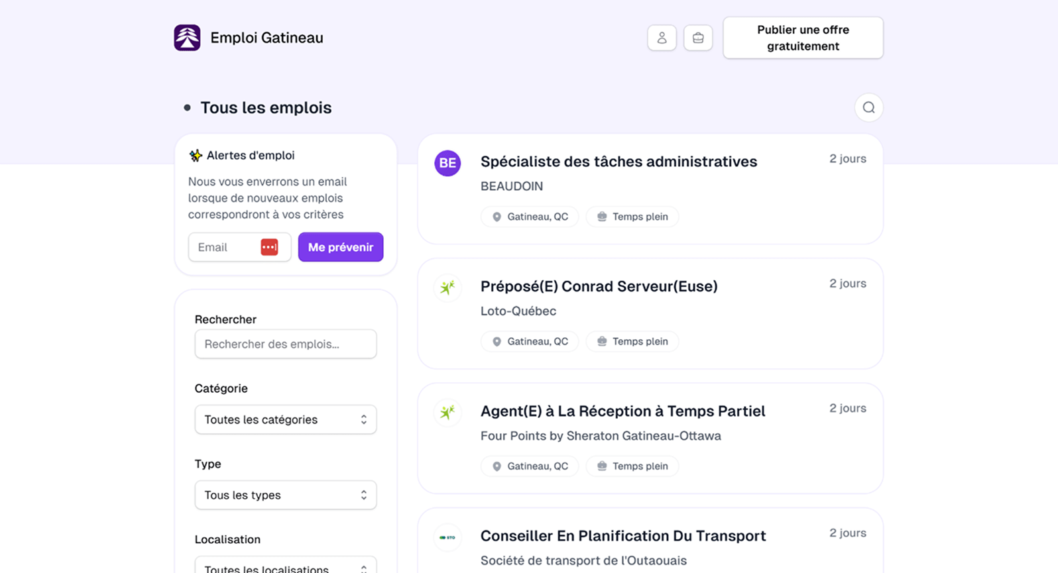Click the Rechercher des emplois search field

(286, 344)
